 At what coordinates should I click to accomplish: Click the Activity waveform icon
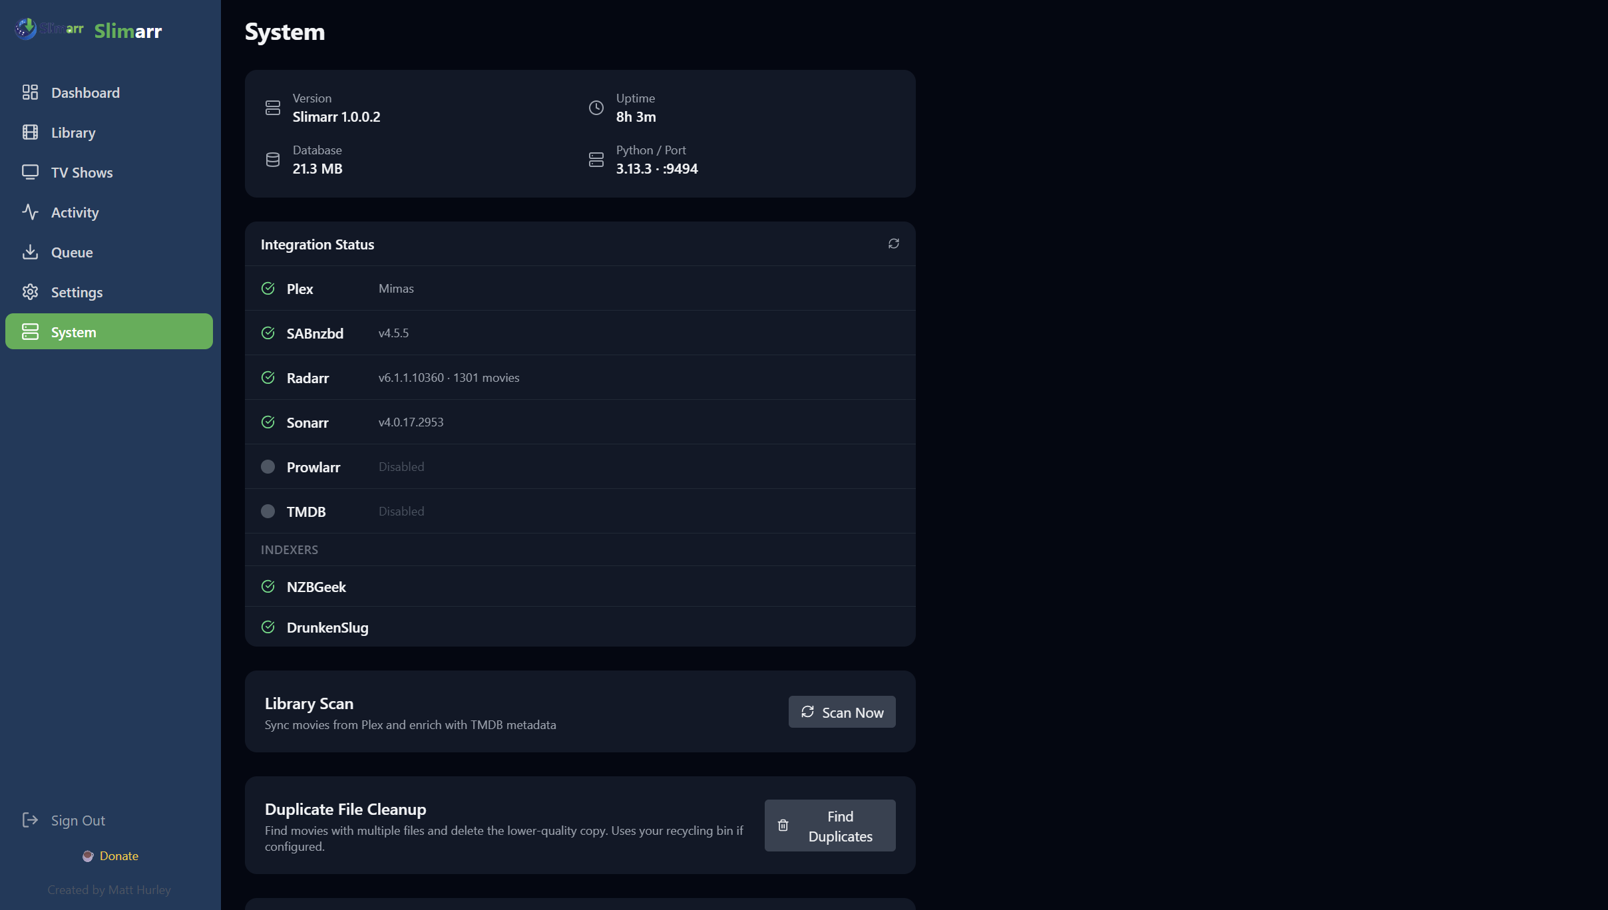pos(30,212)
